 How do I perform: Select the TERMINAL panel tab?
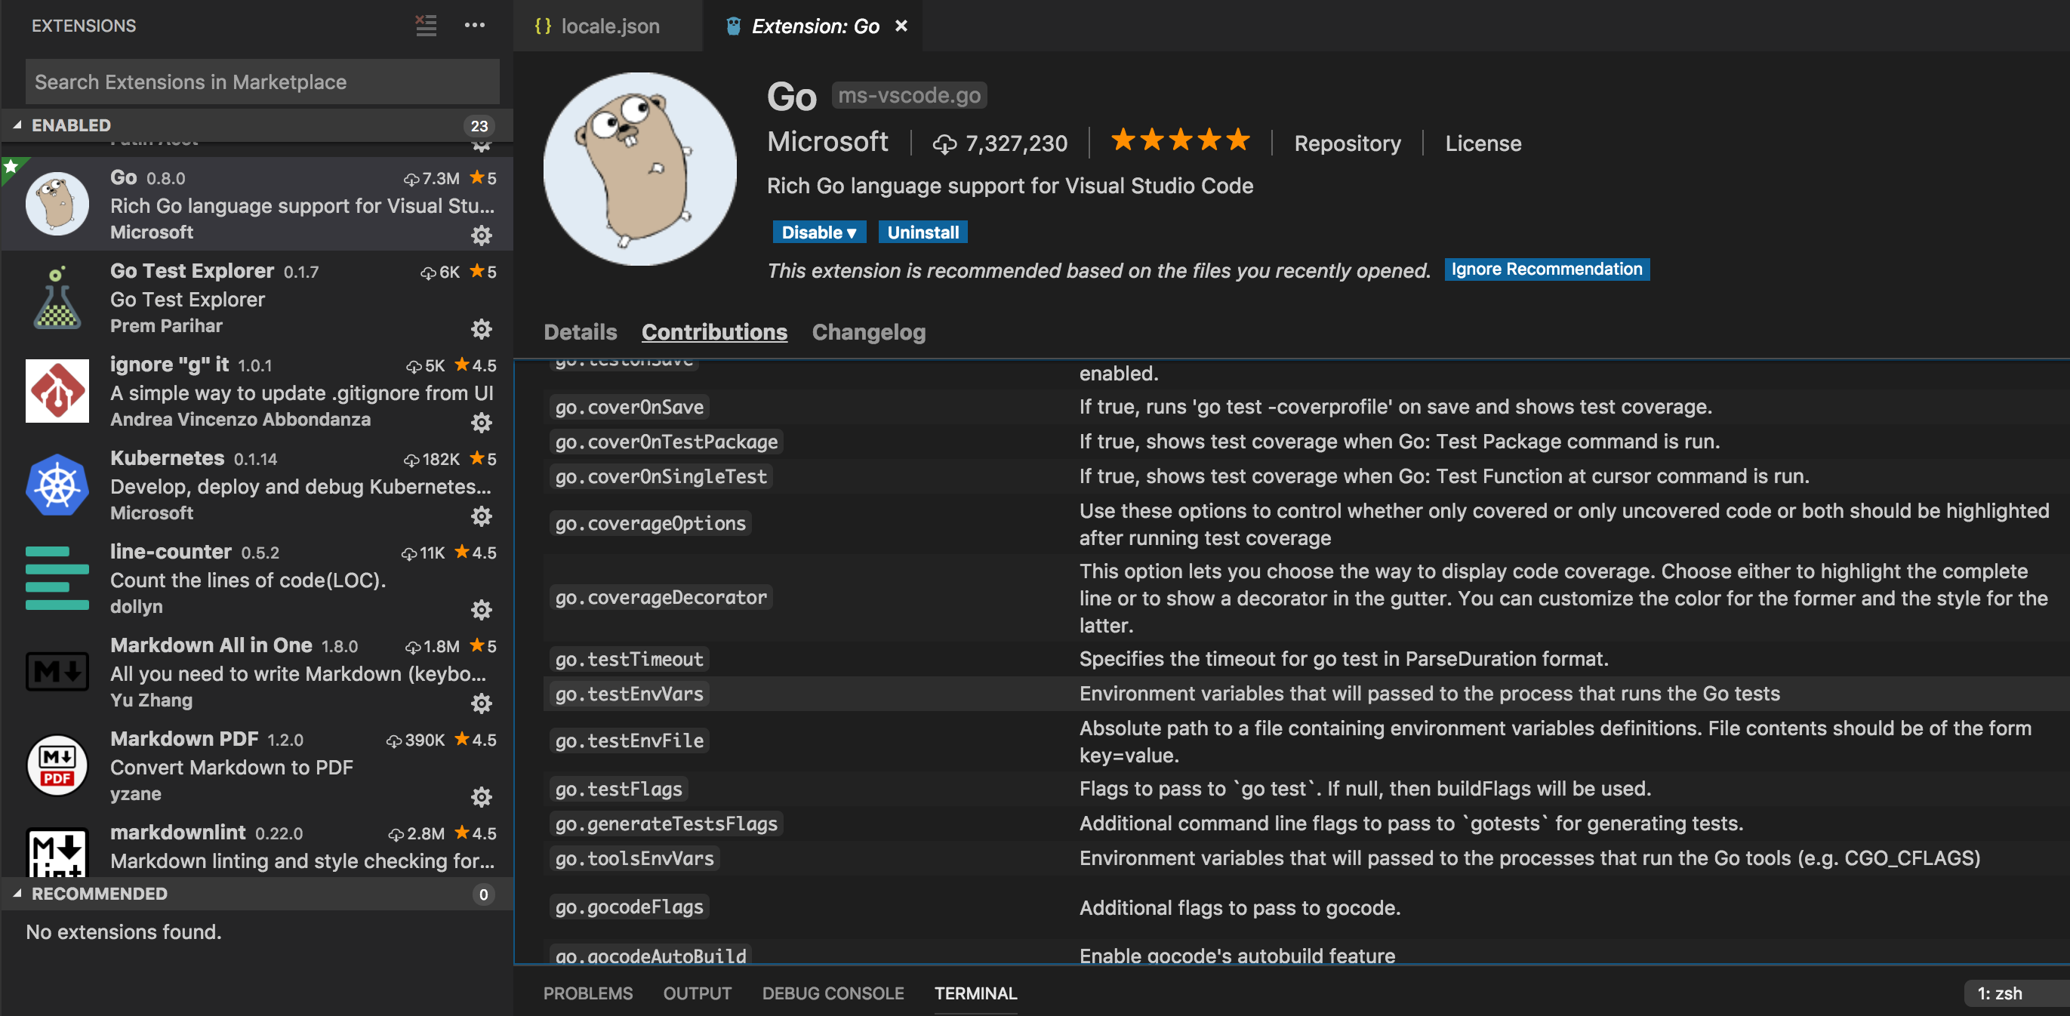[975, 993]
